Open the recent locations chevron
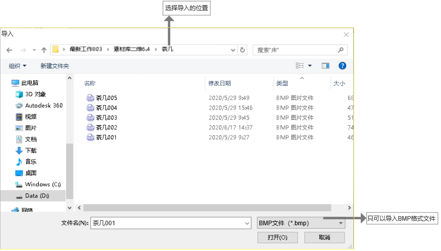441x251 pixels. [34, 50]
